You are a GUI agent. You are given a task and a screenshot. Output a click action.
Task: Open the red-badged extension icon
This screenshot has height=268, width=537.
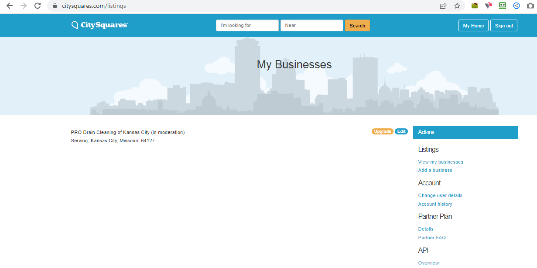pyautogui.click(x=489, y=6)
